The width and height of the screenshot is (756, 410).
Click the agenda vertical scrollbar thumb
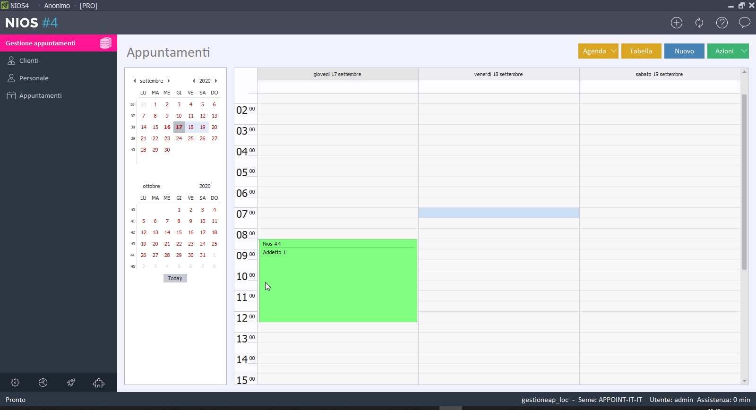[744, 182]
